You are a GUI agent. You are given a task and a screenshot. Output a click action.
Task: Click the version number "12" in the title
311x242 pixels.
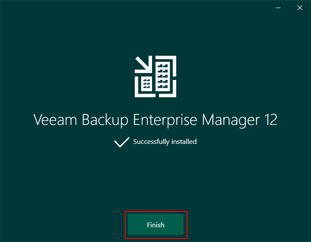tap(271, 120)
